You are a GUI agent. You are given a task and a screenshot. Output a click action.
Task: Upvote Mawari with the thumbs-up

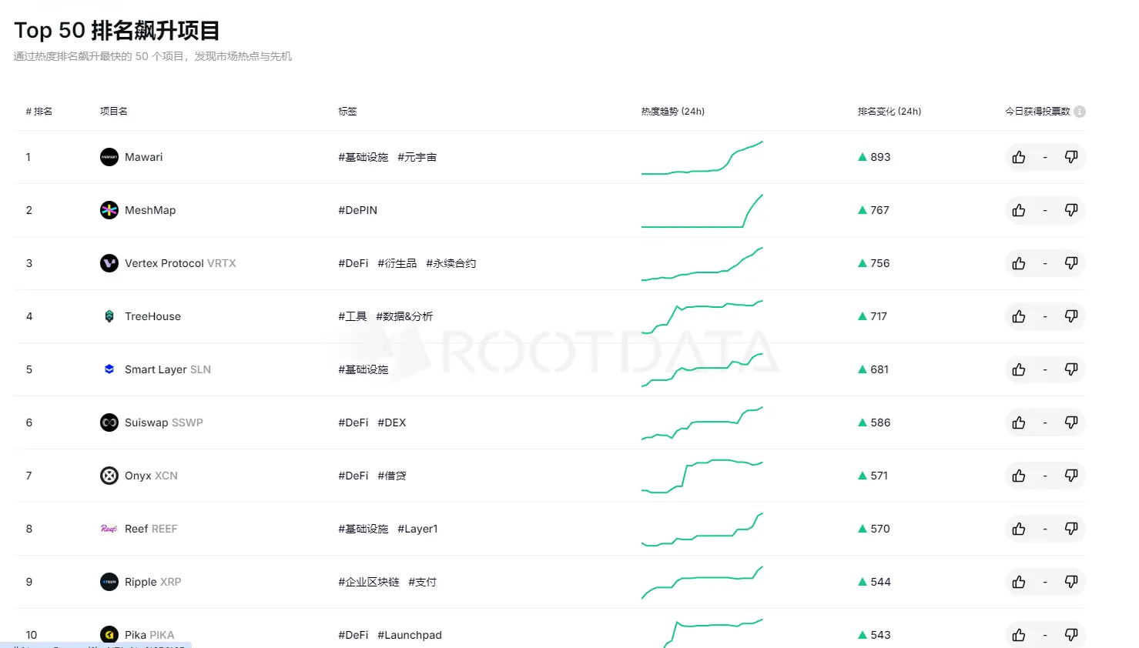click(1018, 157)
